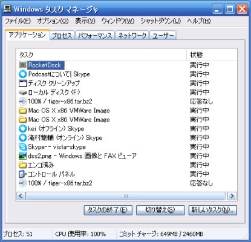Image resolution: width=251 pixels, height=242 pixels.
Task: Click the horizontal scrollbar left arrow
Action: (21, 196)
